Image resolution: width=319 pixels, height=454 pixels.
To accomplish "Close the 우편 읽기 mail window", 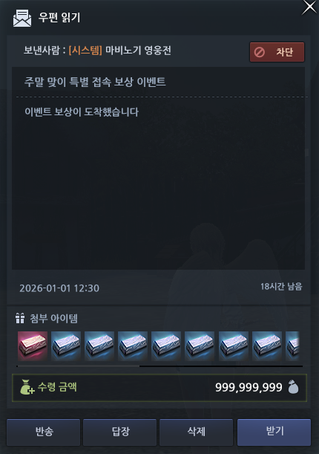I will point(309,7).
